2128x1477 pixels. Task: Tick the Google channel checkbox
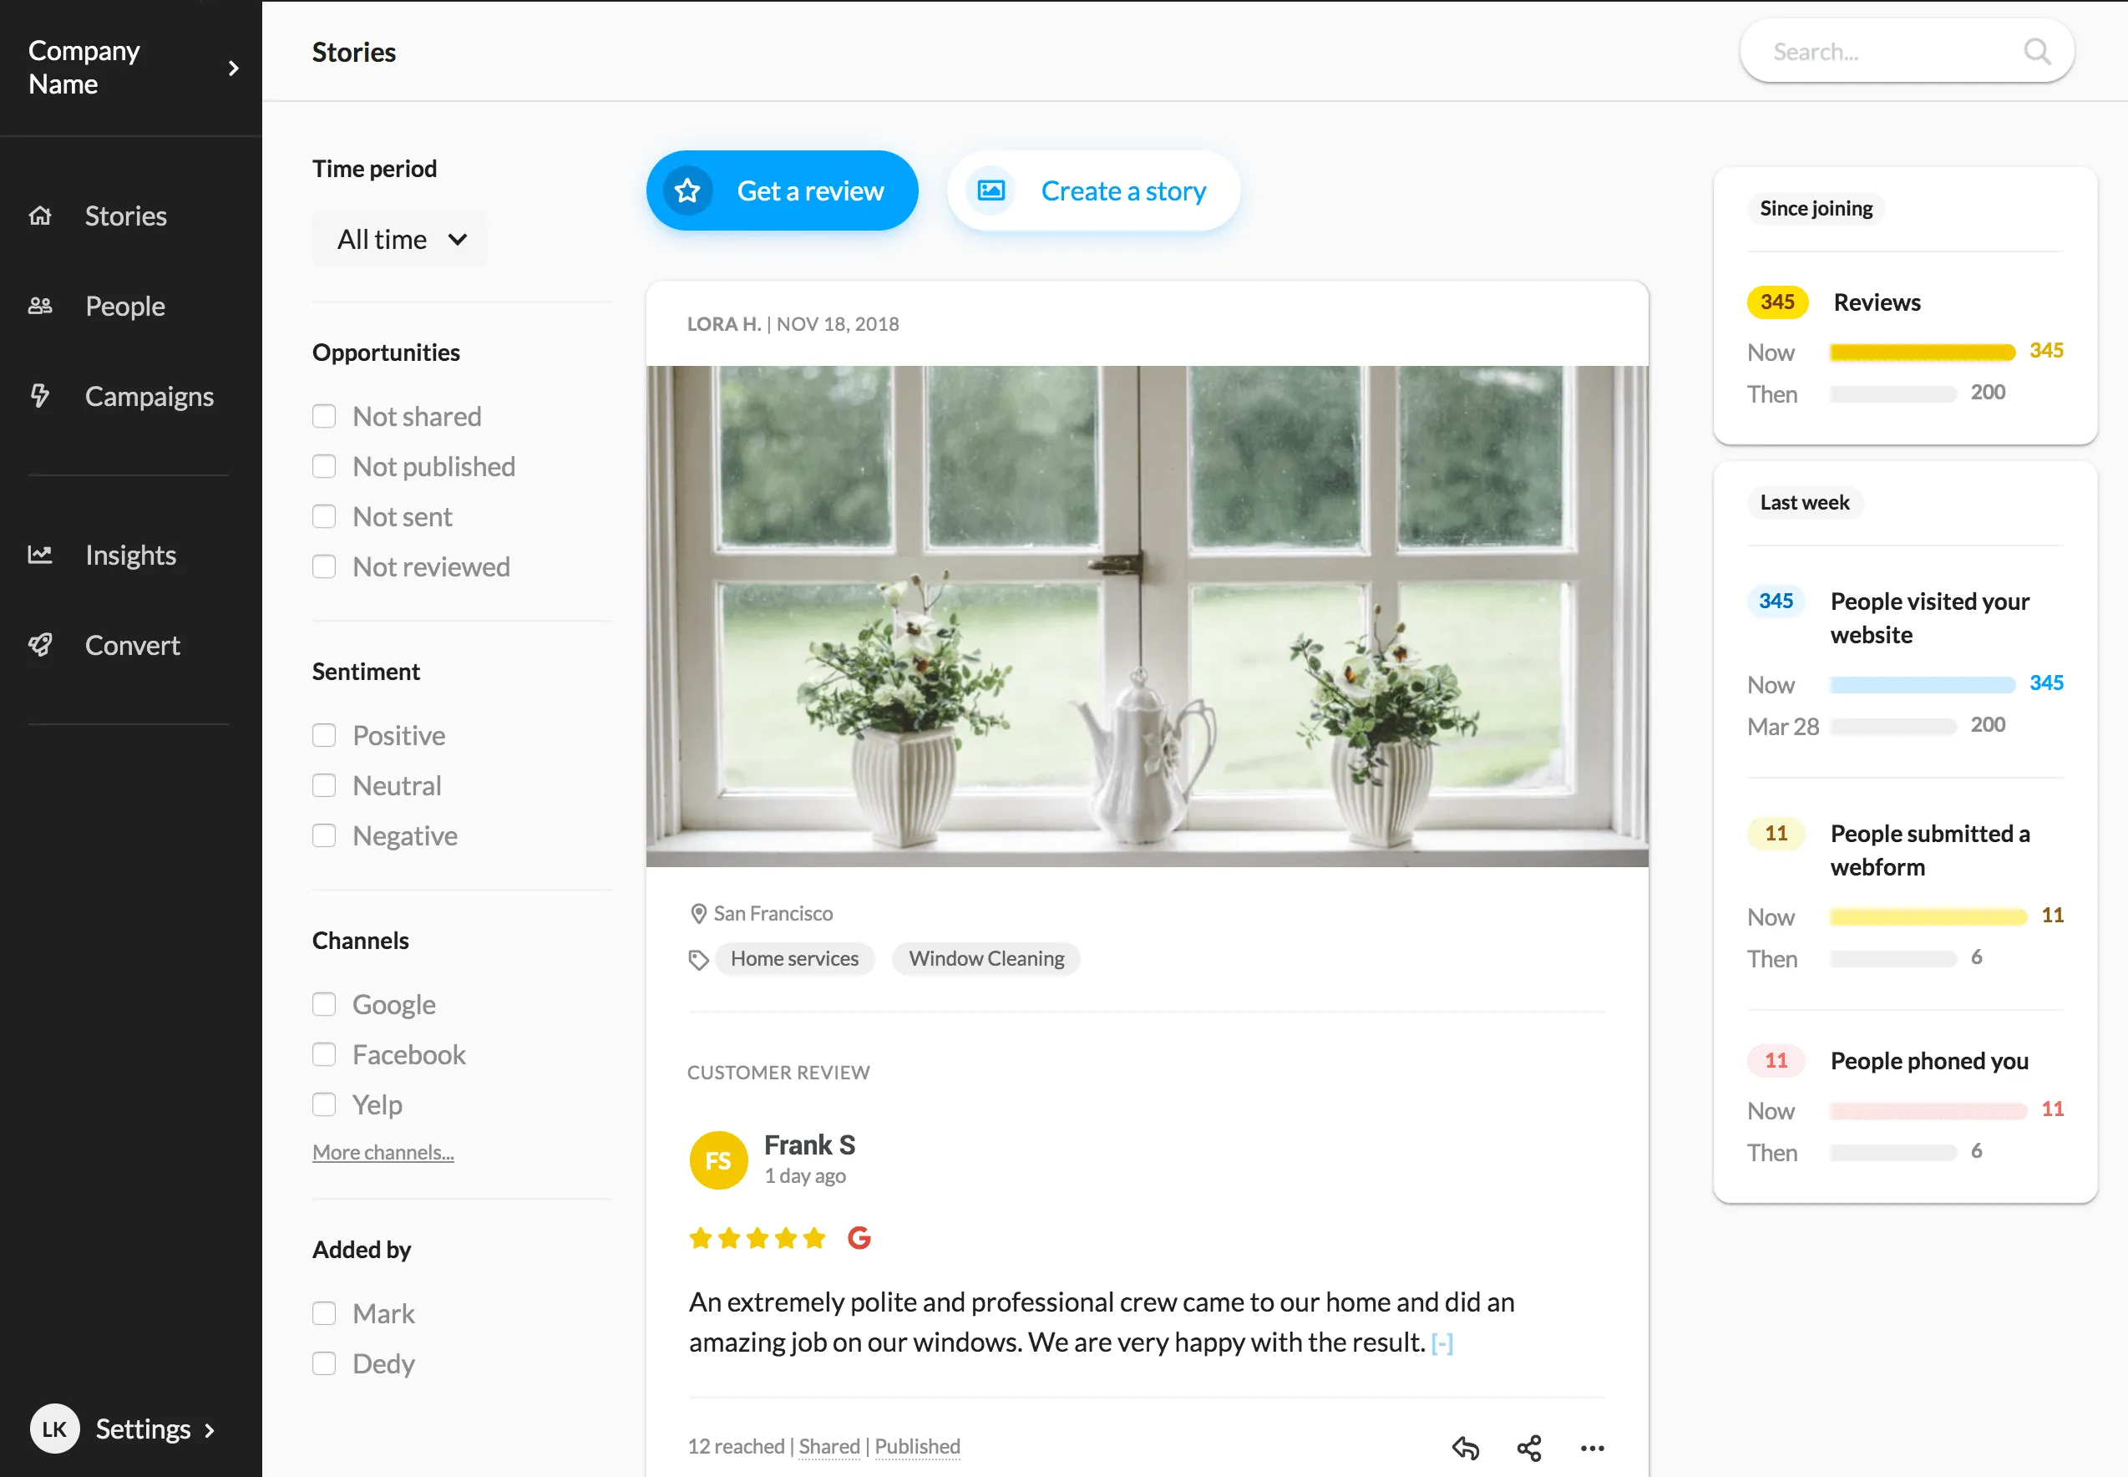[x=324, y=1004]
